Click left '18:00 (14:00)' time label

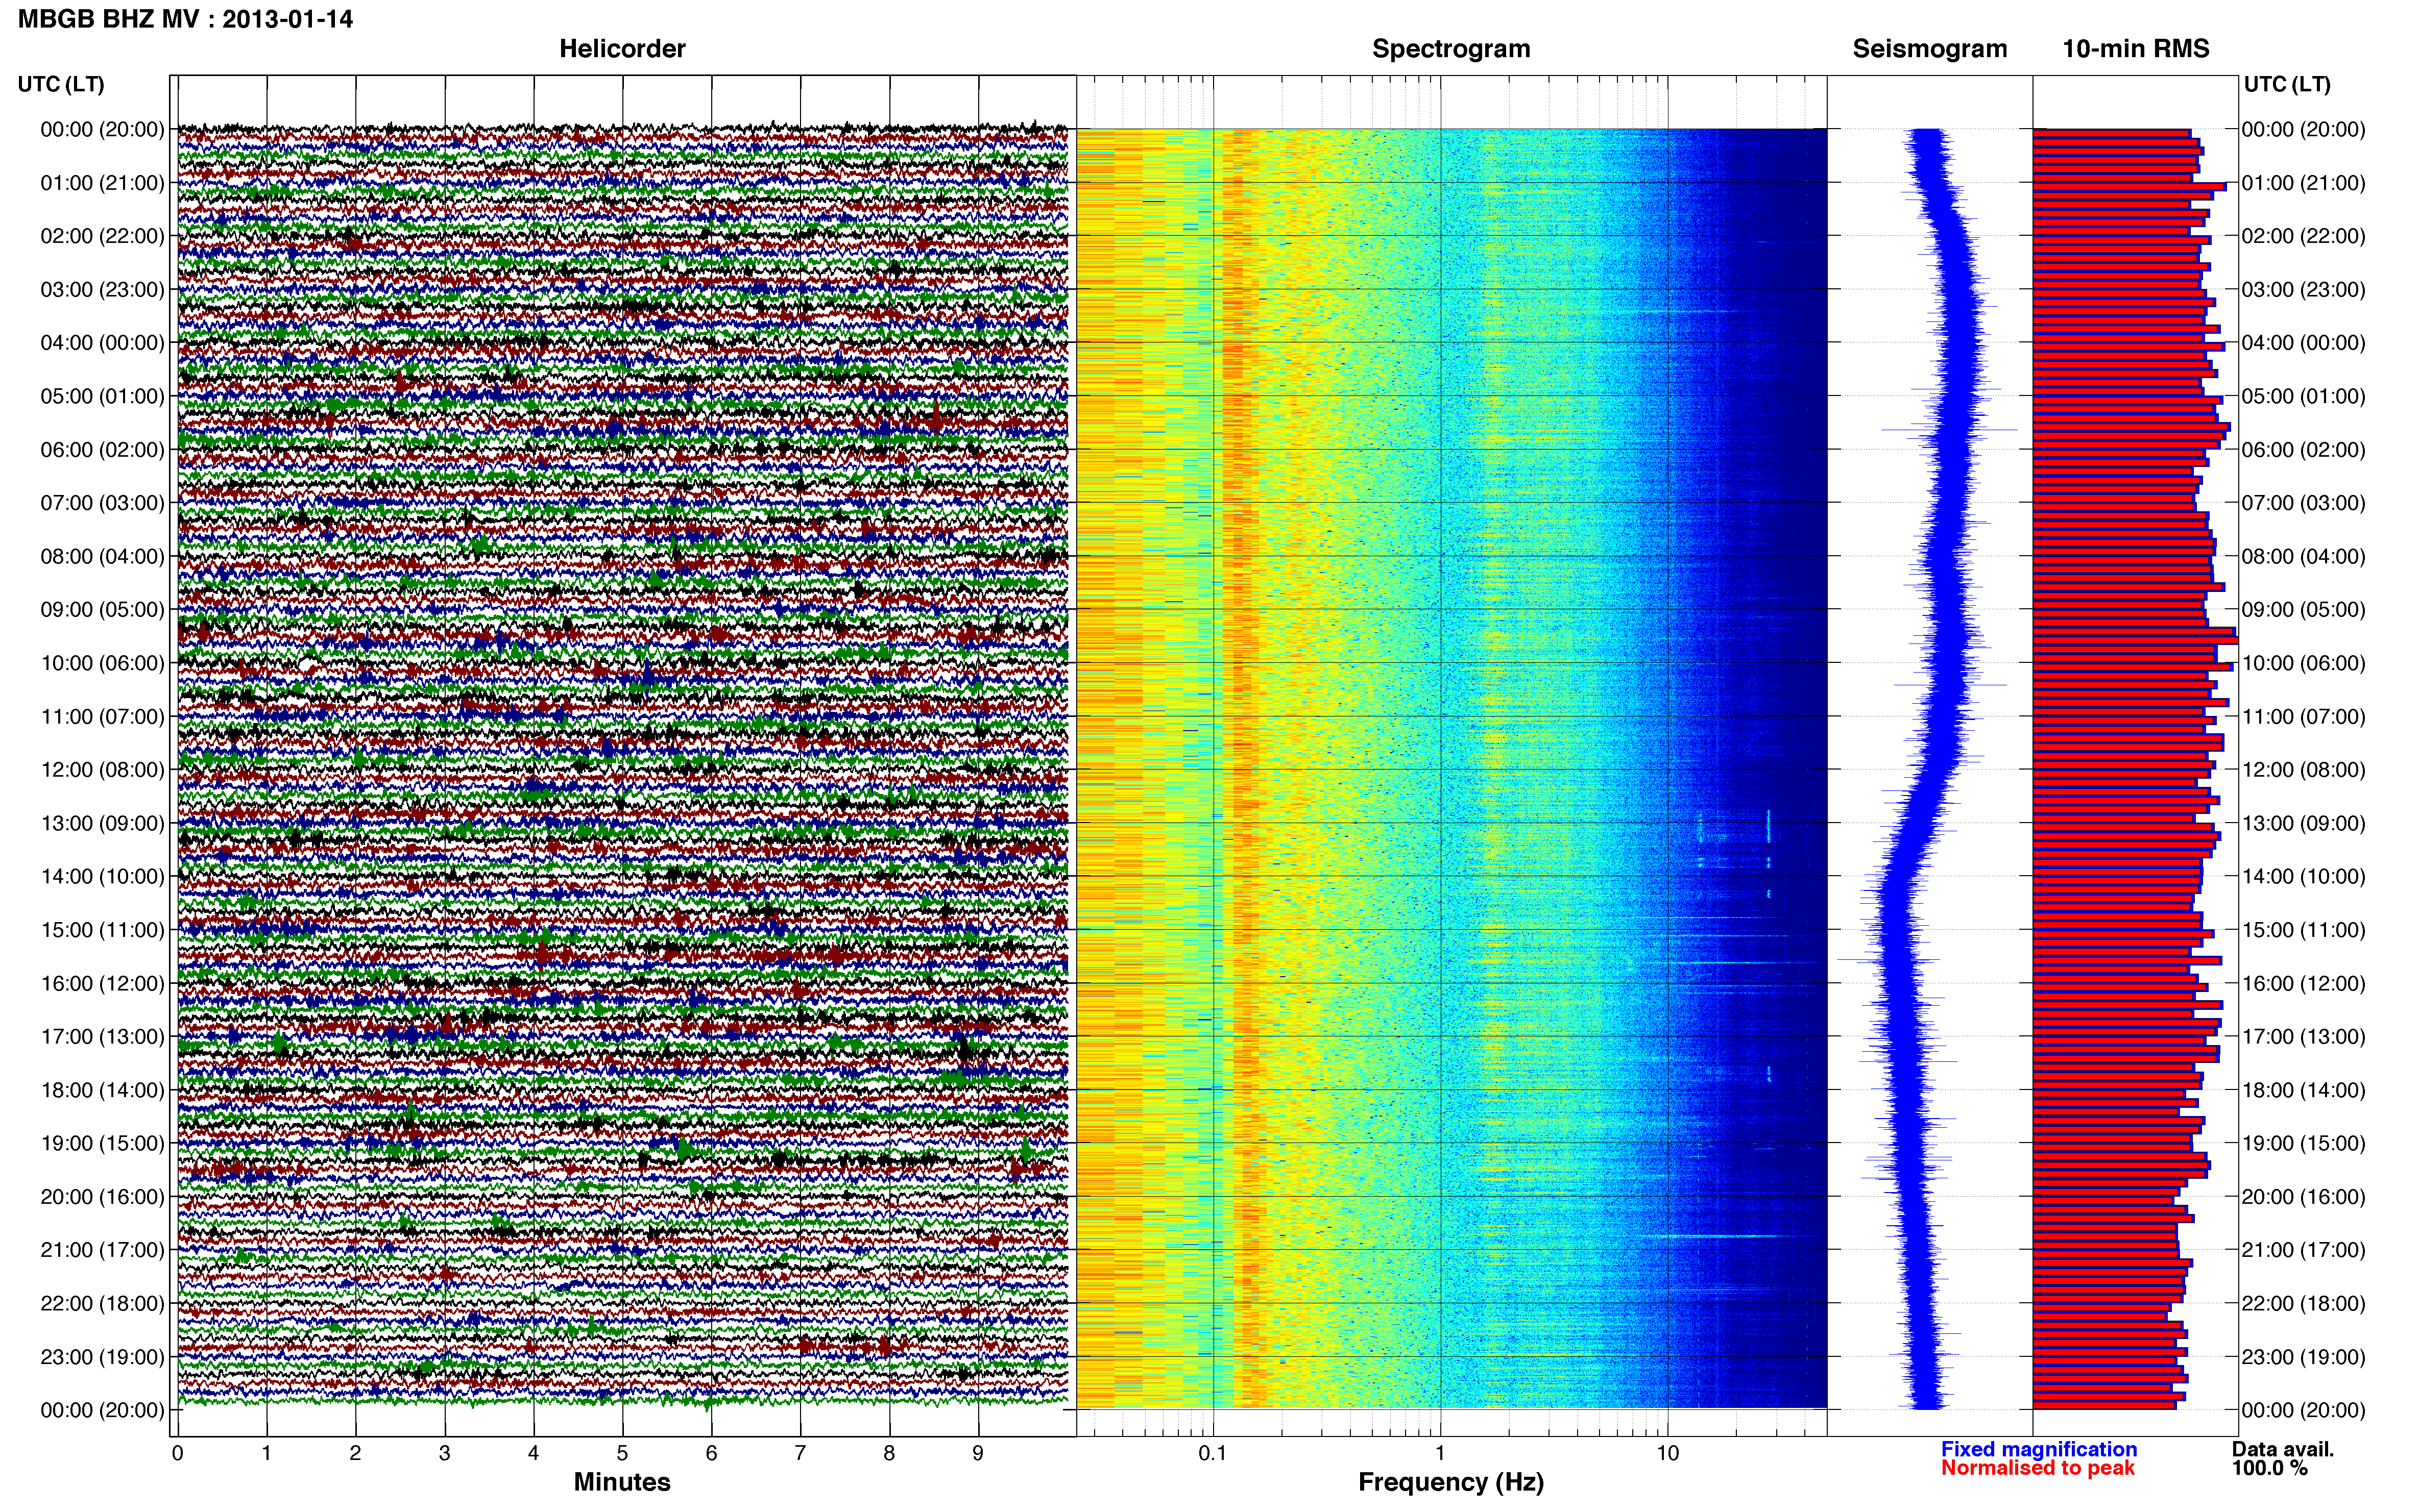point(102,1090)
